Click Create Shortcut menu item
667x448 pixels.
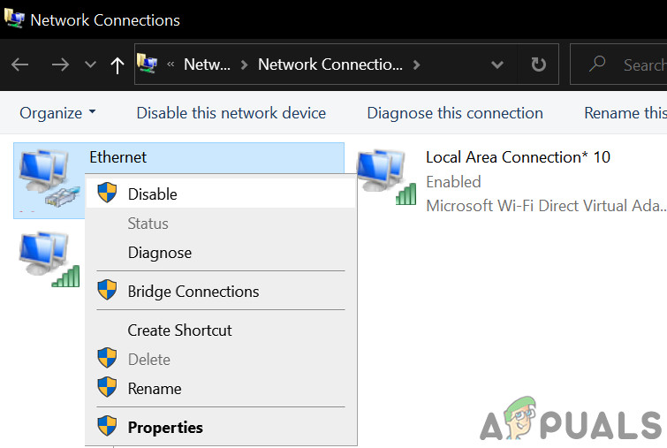click(179, 330)
